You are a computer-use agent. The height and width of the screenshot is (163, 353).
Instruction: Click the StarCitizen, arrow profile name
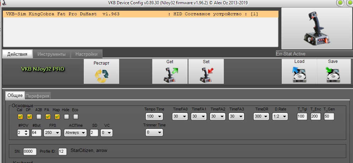(89, 150)
